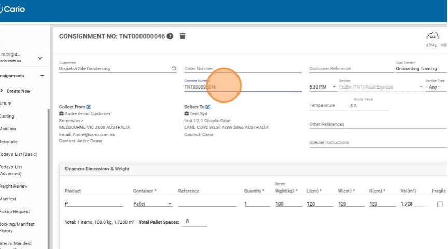This screenshot has height=249, width=448.
Task: Click the Special Instructions field
Action: [377, 143]
